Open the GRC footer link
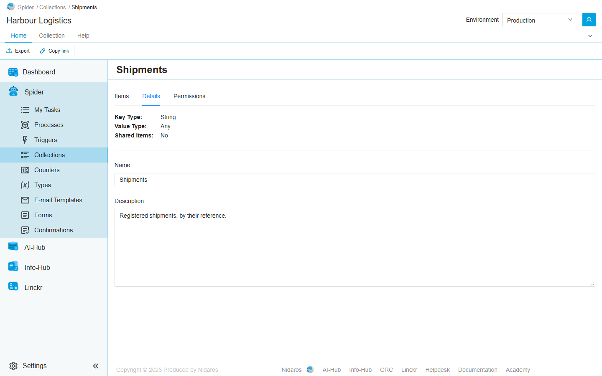 (386, 370)
